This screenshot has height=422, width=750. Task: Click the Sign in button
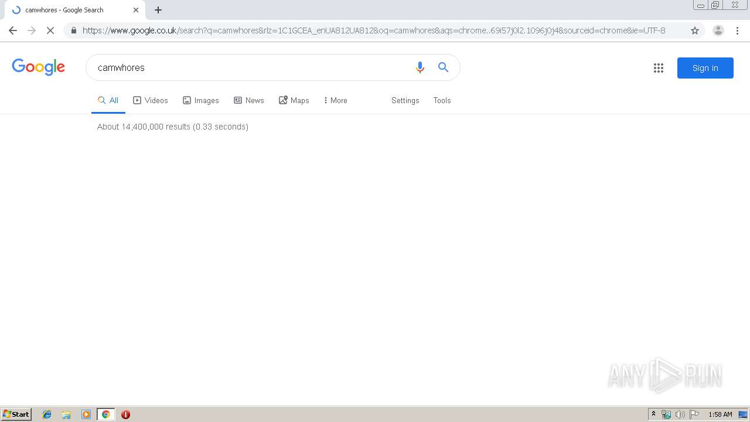[705, 68]
